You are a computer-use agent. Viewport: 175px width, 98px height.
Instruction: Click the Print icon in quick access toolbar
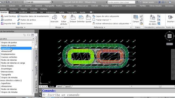click(x=11, y=2)
